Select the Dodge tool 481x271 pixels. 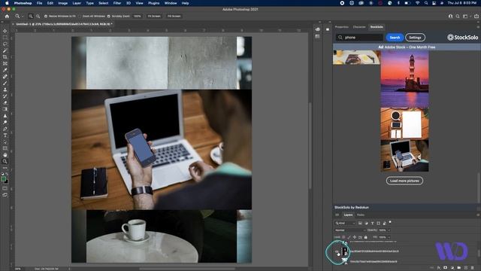tap(5, 122)
